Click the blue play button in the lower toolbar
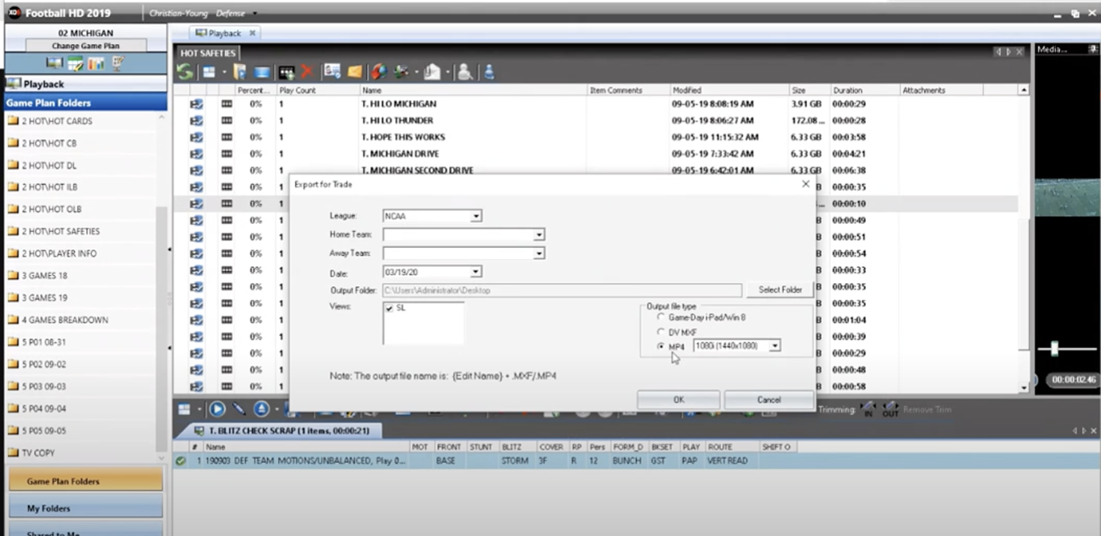The width and height of the screenshot is (1101, 536). click(216, 409)
